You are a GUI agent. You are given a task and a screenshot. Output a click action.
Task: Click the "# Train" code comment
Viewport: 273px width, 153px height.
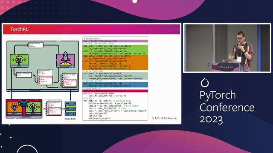pos(88,98)
